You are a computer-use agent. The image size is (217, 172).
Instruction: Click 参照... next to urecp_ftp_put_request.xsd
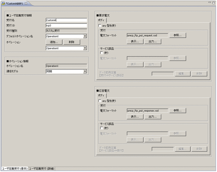177,35
